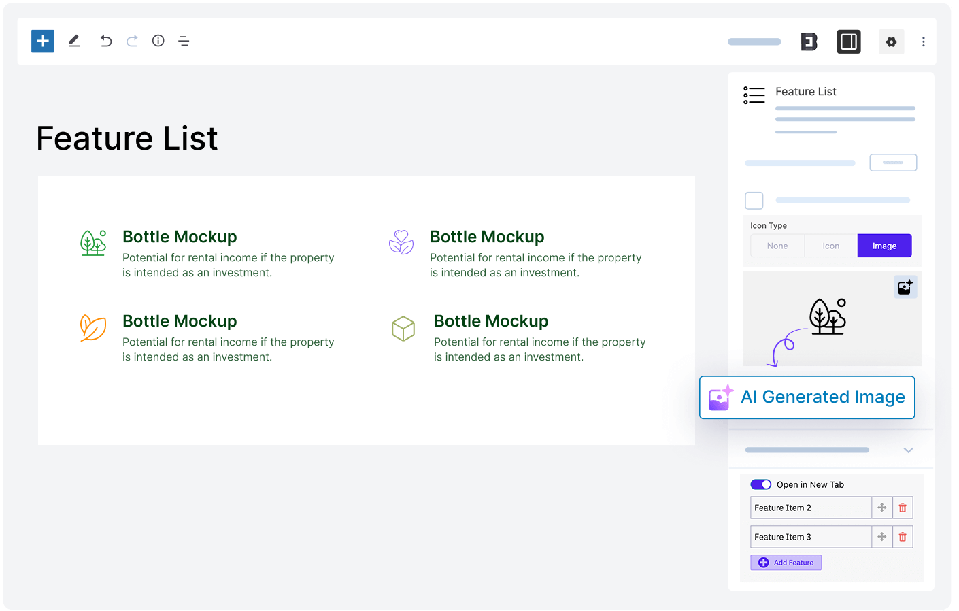The width and height of the screenshot is (959, 611).
Task: Delete Feature Item 2
Action: (x=903, y=508)
